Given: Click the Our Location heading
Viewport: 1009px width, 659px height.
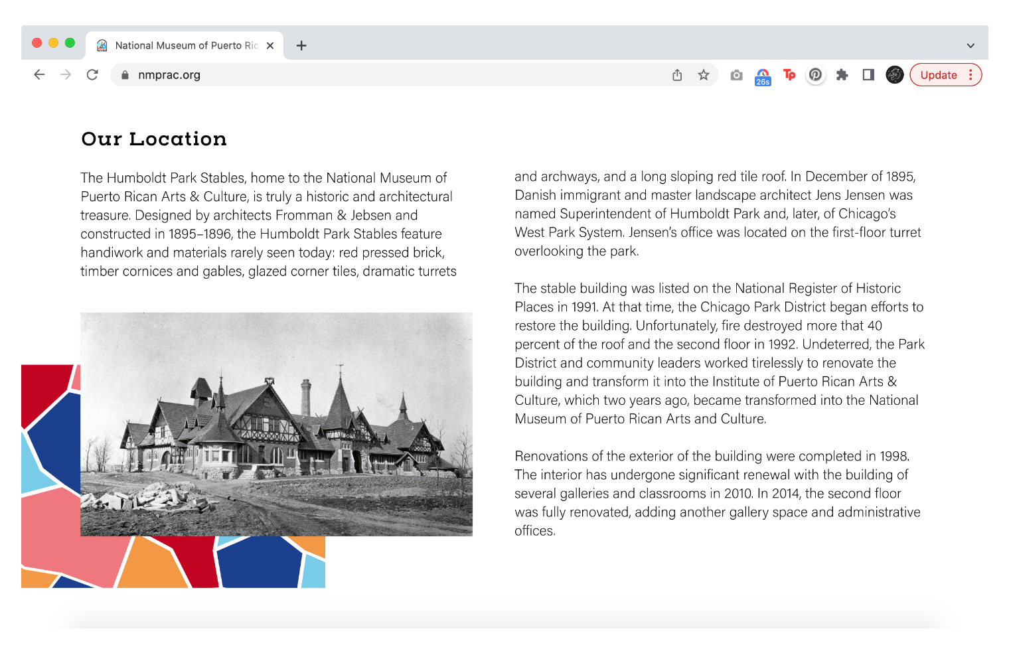Looking at the screenshot, I should (154, 139).
